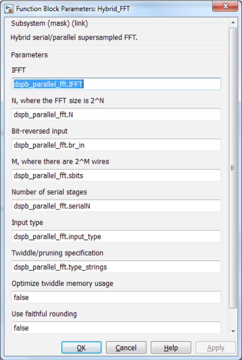Edit the Number of serial stages field
This screenshot has height=360, width=242.
pos(116,206)
